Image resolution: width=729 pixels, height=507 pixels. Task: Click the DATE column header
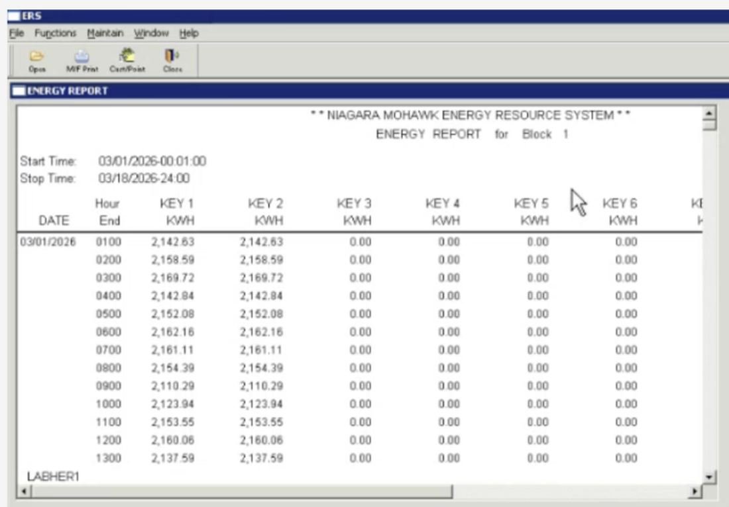54,220
